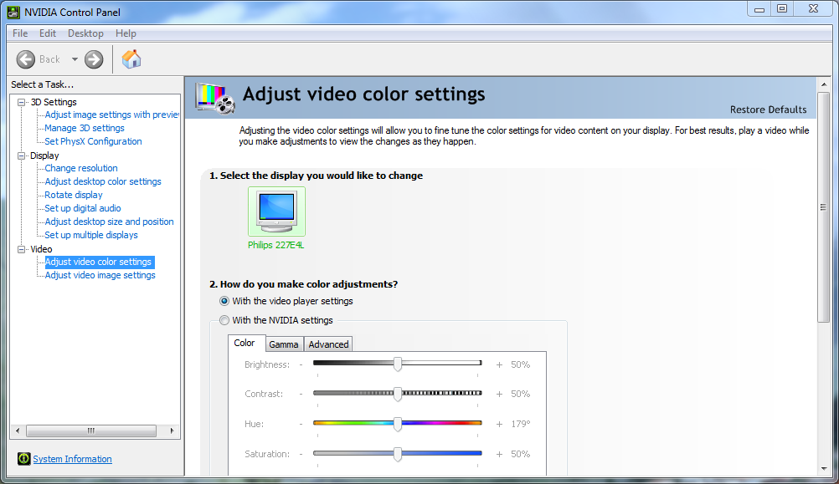
Task: Open Set up multiple displays
Action: coord(91,235)
